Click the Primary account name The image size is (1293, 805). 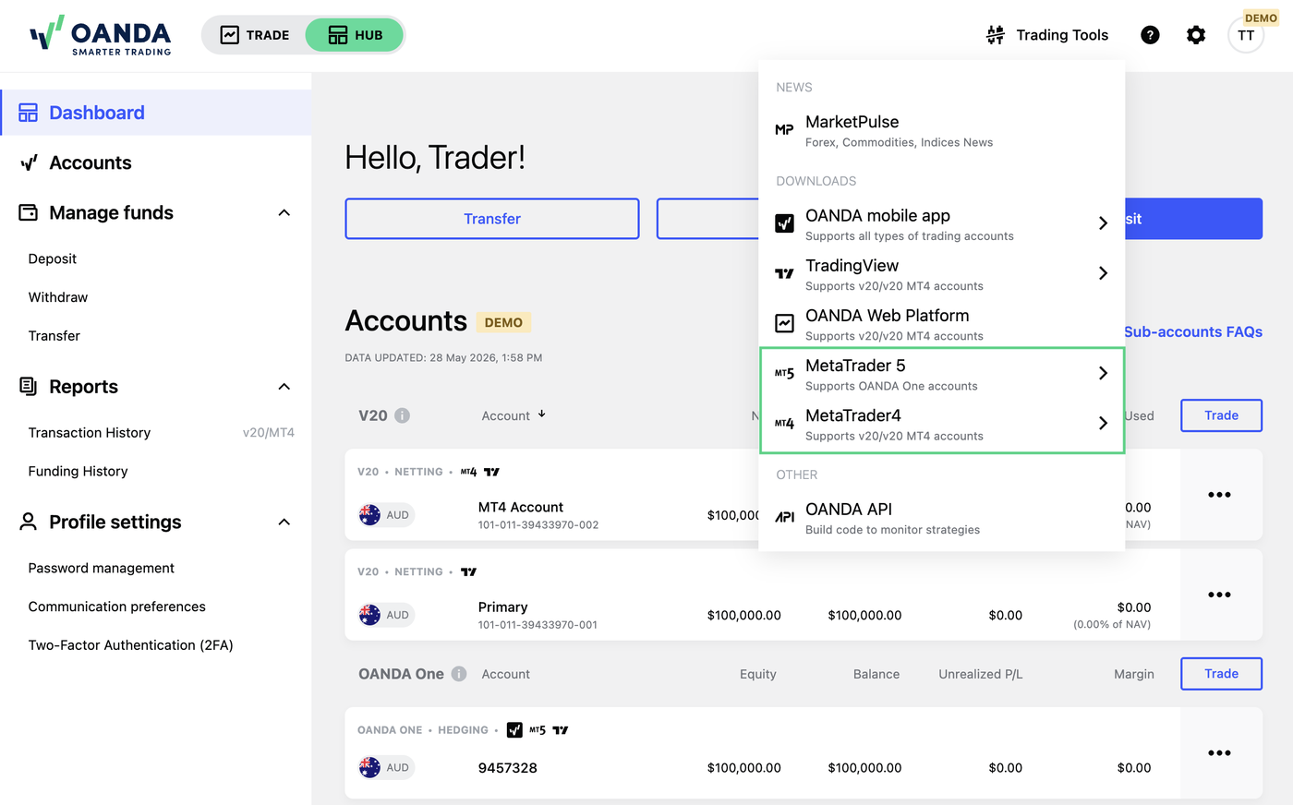click(x=502, y=607)
